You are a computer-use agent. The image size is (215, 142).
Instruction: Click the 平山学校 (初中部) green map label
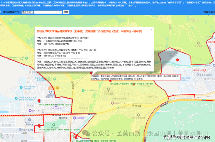[132, 83]
